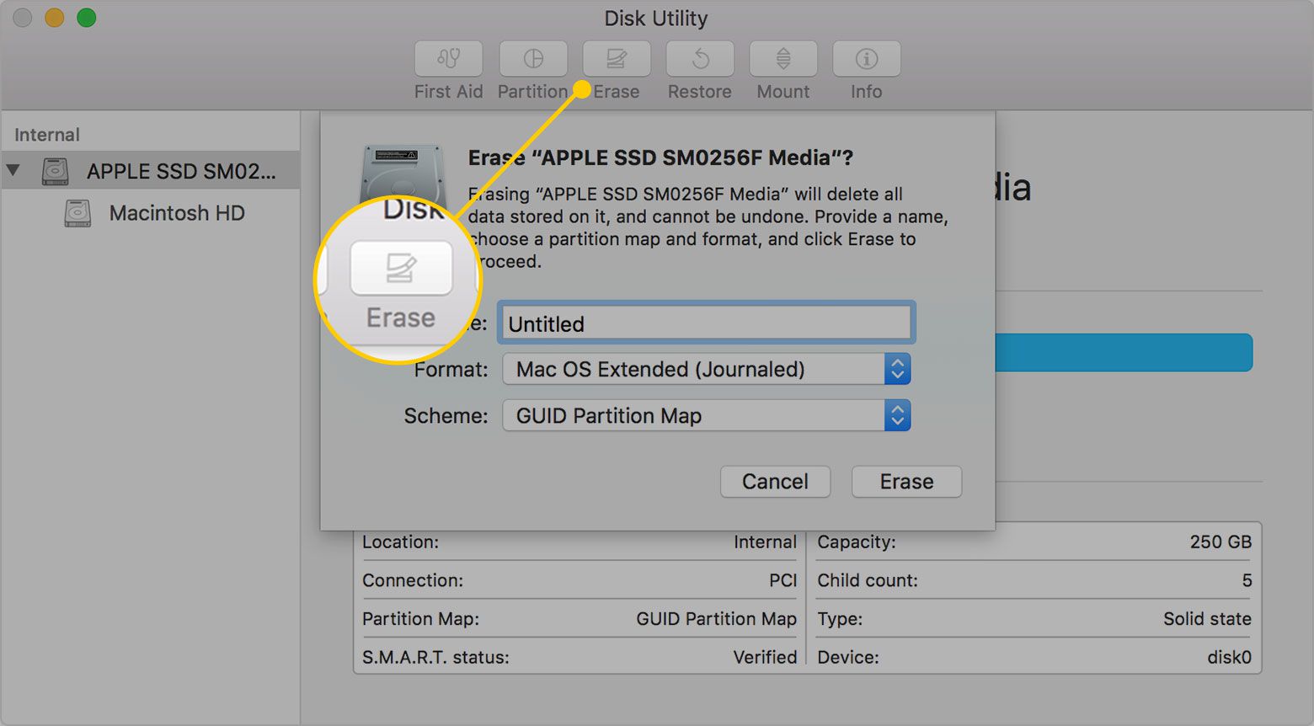This screenshot has height=726, width=1314.
Task: Open the Scheme dropdown GUID Partition Map
Action: 706,415
